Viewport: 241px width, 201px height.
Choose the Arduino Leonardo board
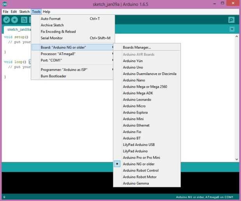(x=147, y=100)
